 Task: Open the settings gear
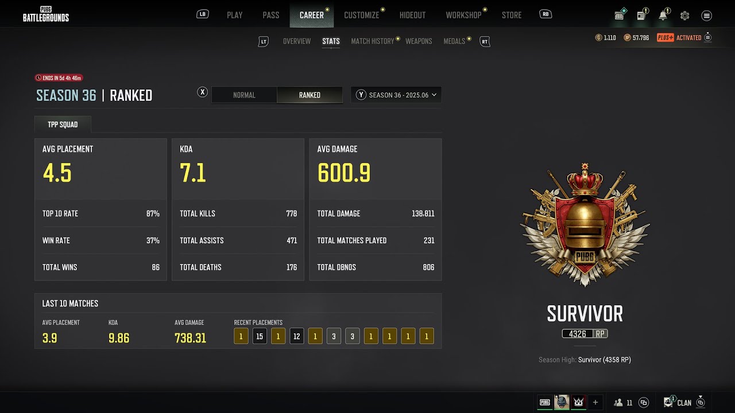tap(684, 15)
